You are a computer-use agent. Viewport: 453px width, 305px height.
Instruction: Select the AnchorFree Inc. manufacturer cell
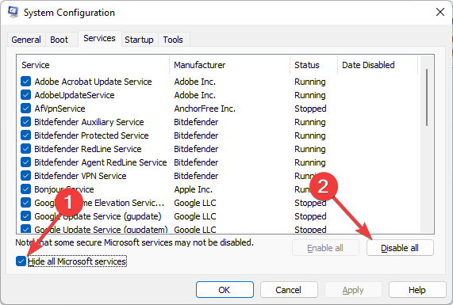pyautogui.click(x=205, y=109)
